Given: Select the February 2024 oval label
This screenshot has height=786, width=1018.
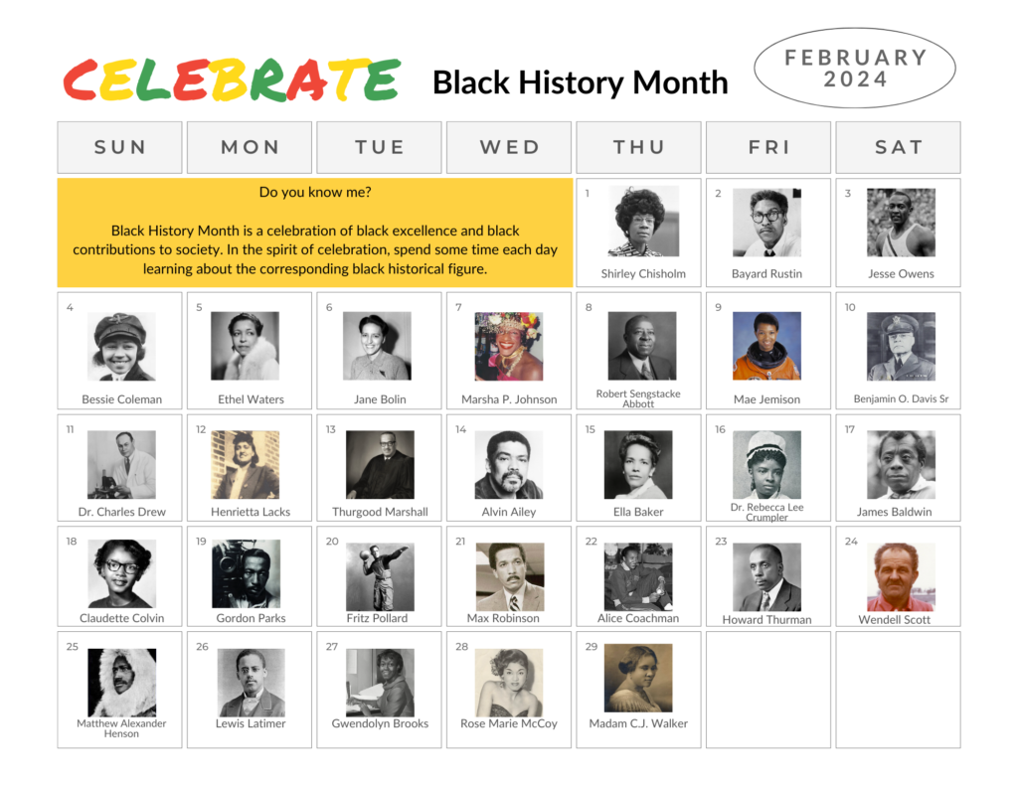Looking at the screenshot, I should 855,68.
